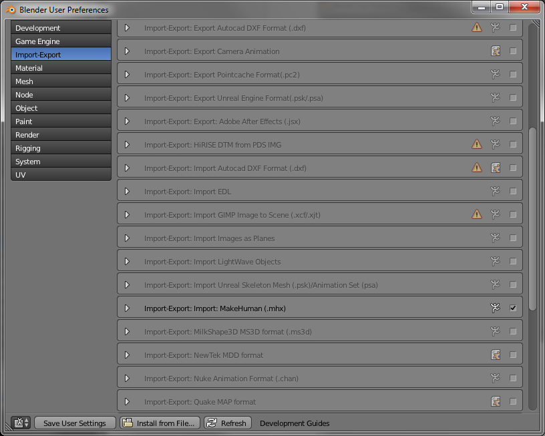Screen dimensions: 545x436
Task: Click official support icon on Export Camera Animation
Action: [496, 51]
